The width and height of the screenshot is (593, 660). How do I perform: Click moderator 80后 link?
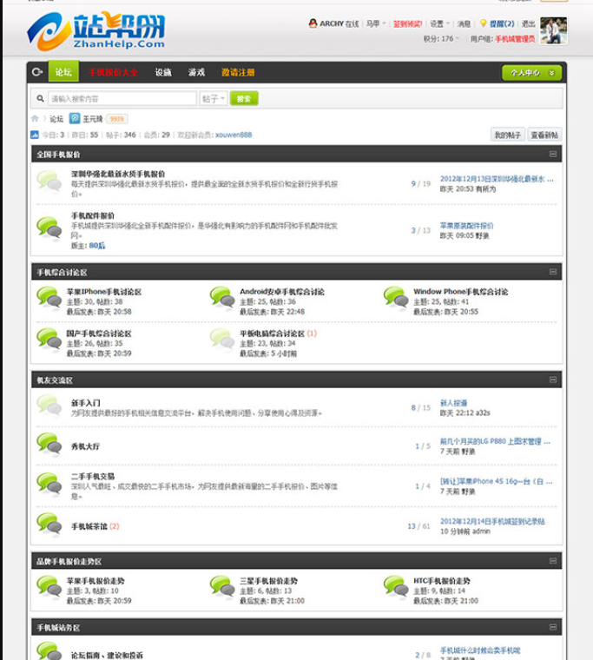coord(96,246)
